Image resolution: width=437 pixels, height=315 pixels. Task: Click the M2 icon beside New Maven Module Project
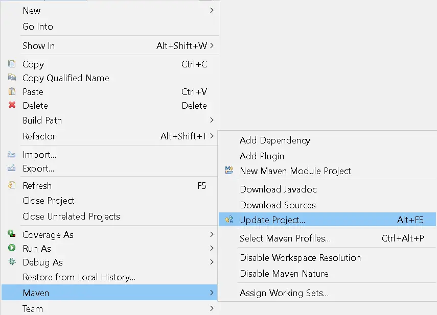(x=229, y=171)
